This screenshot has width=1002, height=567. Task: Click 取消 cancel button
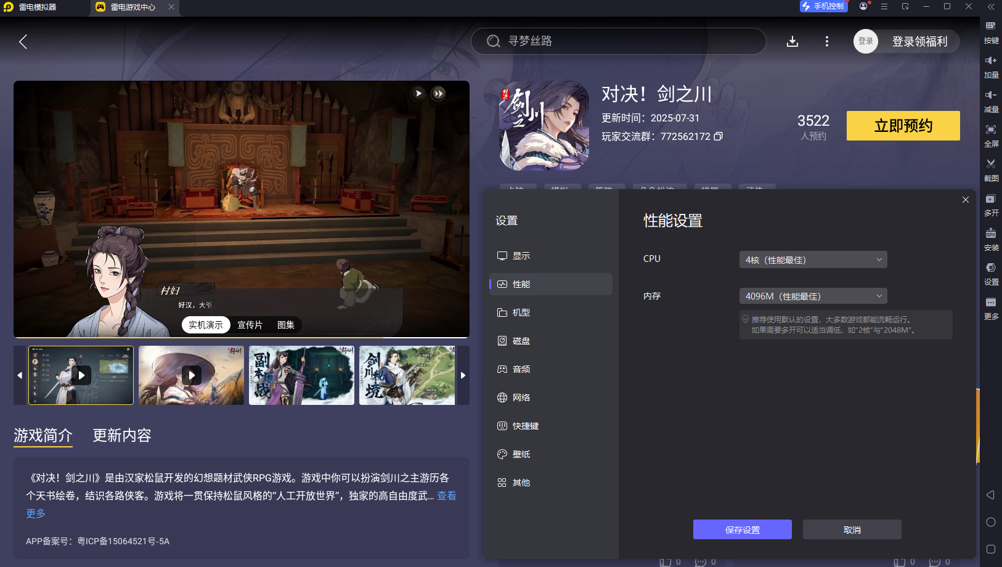pyautogui.click(x=852, y=529)
